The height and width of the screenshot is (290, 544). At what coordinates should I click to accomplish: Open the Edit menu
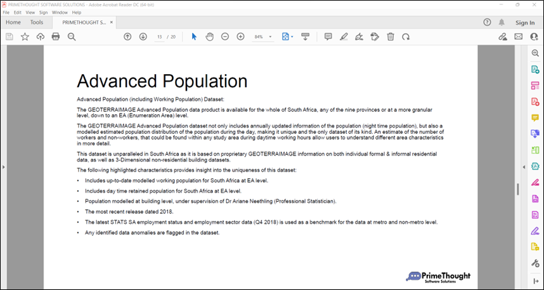click(x=18, y=13)
